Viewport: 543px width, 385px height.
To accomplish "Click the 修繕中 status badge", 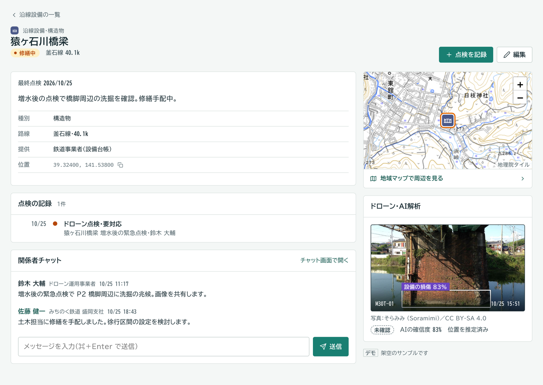I will coord(25,53).
